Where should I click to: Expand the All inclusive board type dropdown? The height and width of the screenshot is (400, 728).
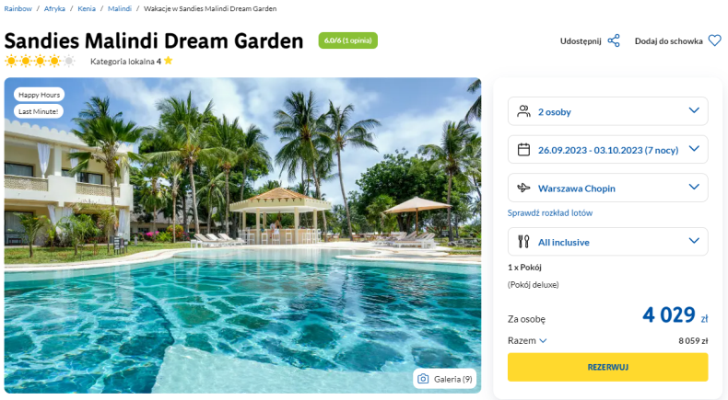click(608, 242)
